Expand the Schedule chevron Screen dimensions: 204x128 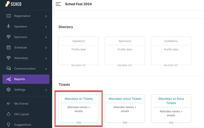click(46, 48)
